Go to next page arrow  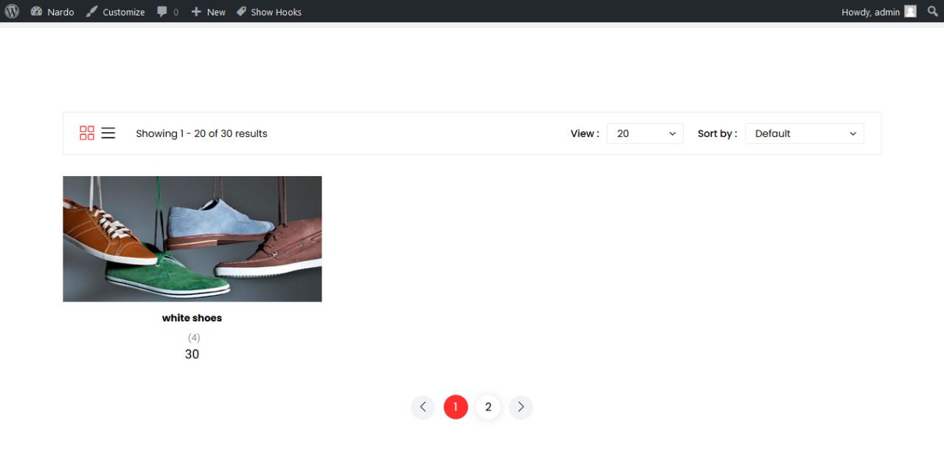(x=521, y=407)
